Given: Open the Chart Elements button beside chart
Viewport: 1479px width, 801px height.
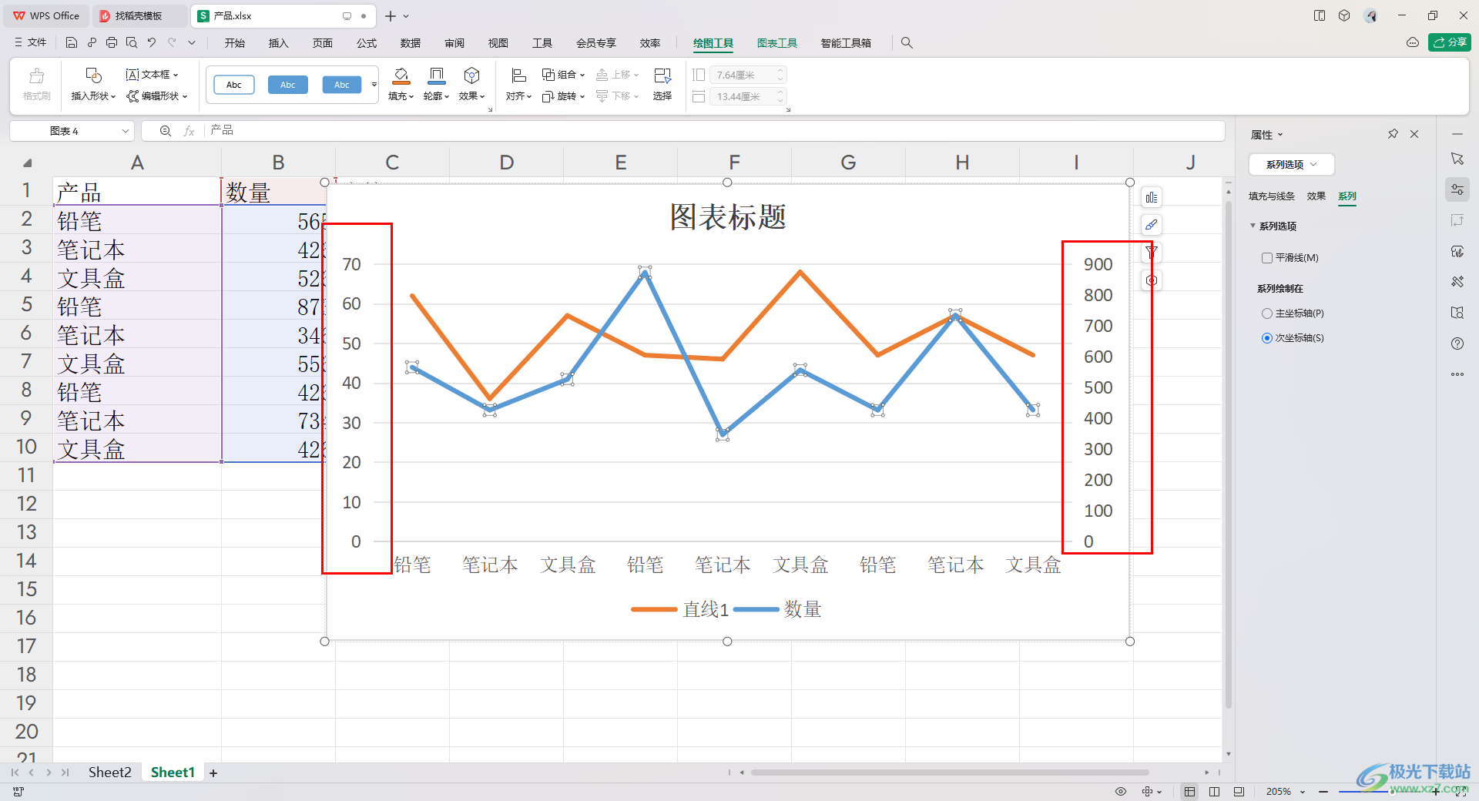Looking at the screenshot, I should coord(1151,198).
